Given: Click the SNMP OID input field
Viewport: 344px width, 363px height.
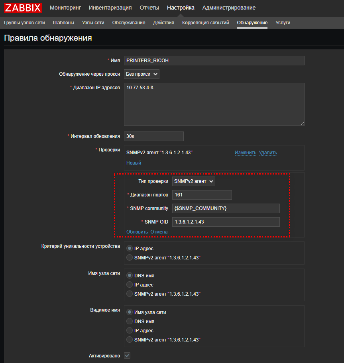Looking at the screenshot, I should (x=226, y=222).
